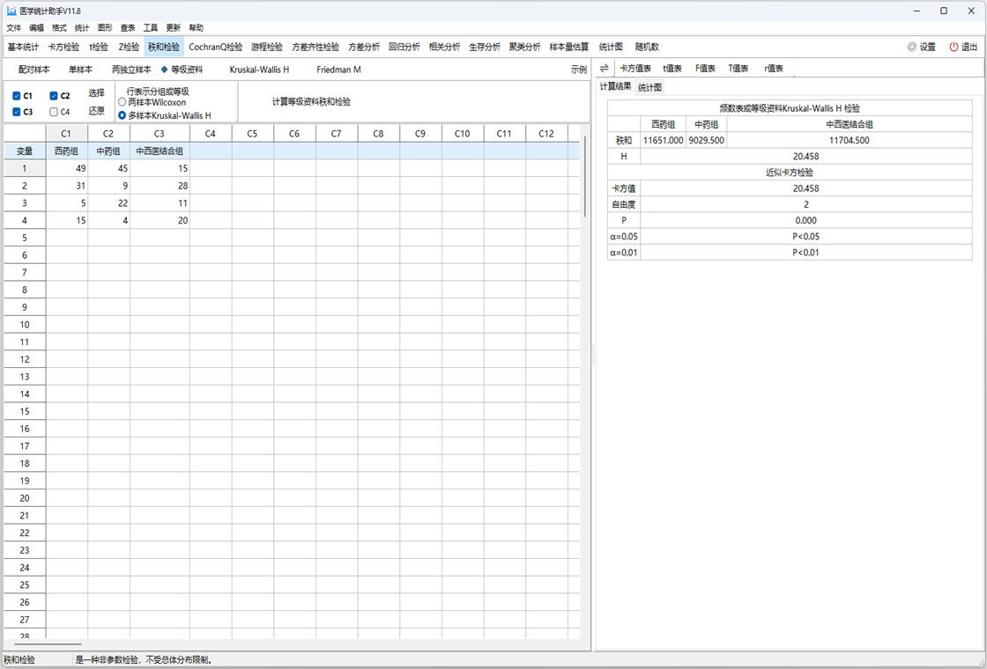
Task: Switch to 统计图 tab in results panel
Action: coord(649,87)
